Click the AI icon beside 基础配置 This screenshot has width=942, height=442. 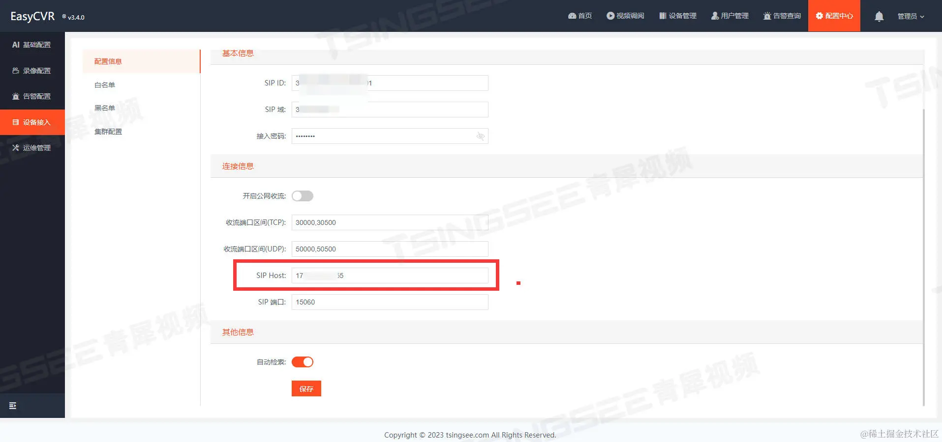click(16, 45)
